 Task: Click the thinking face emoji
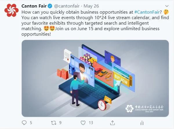(166, 12)
